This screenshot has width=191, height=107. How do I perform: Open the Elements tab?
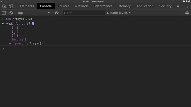pos(27,6)
